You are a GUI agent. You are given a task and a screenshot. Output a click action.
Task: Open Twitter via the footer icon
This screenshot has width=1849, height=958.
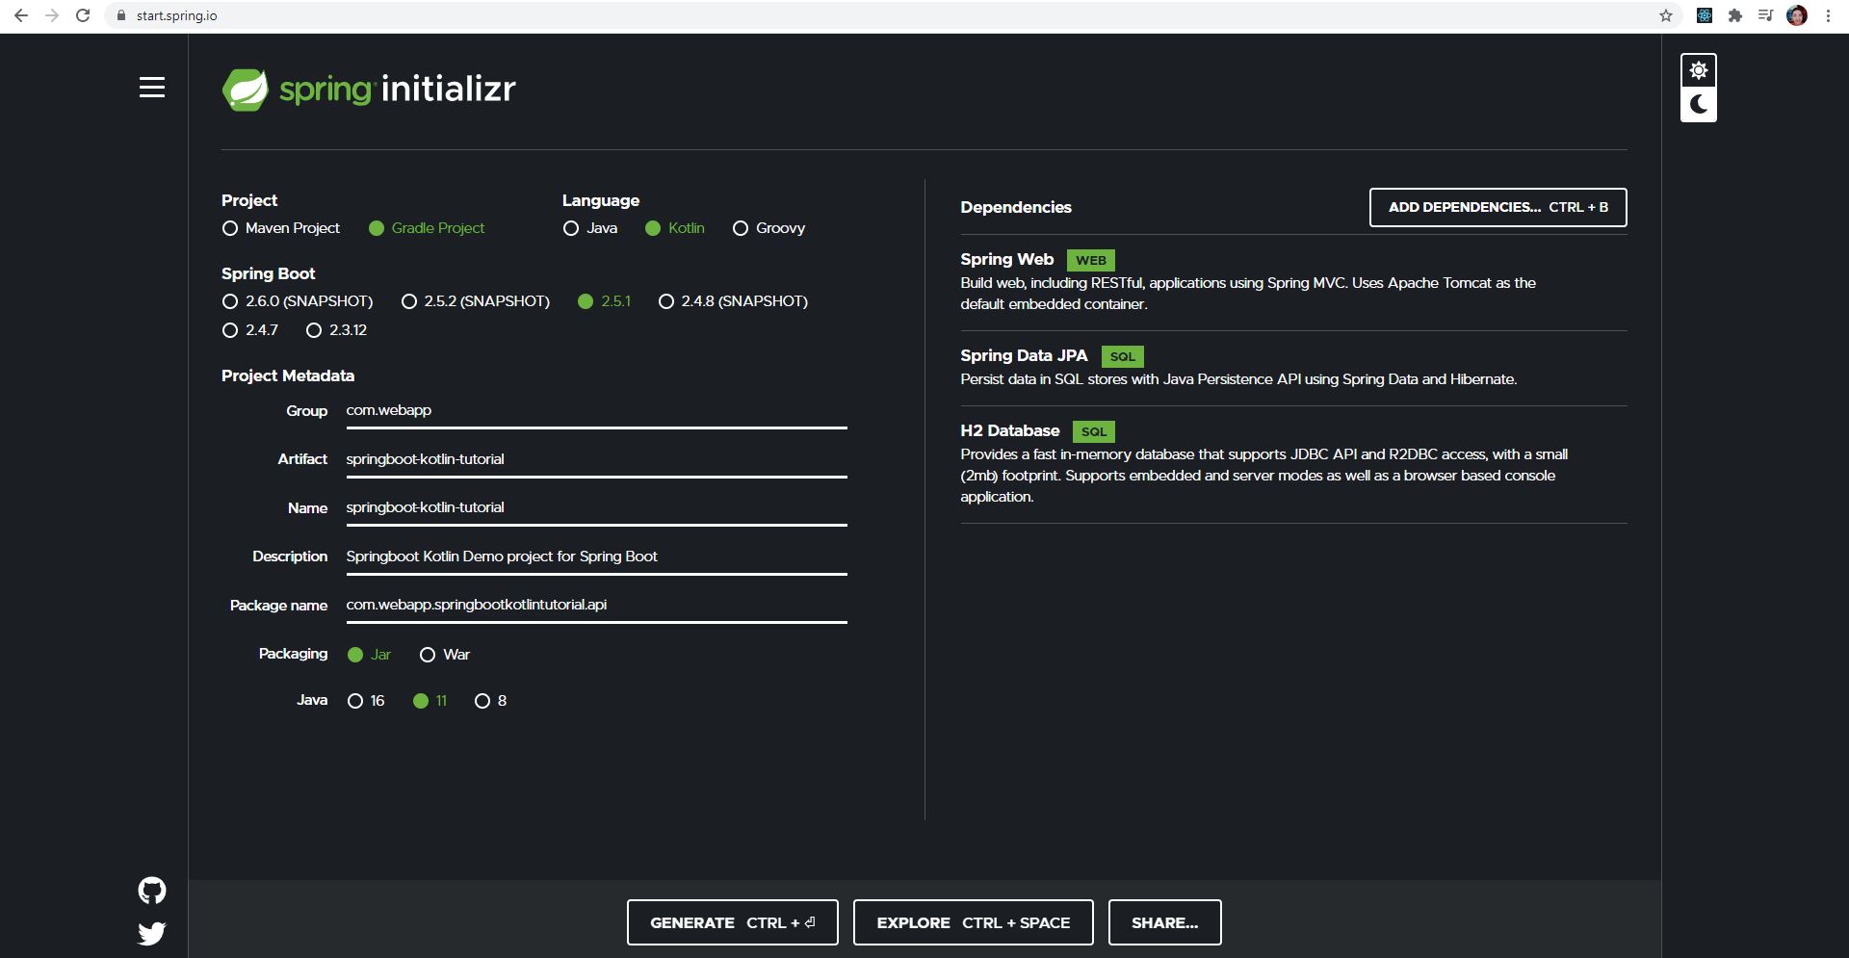pos(151,933)
